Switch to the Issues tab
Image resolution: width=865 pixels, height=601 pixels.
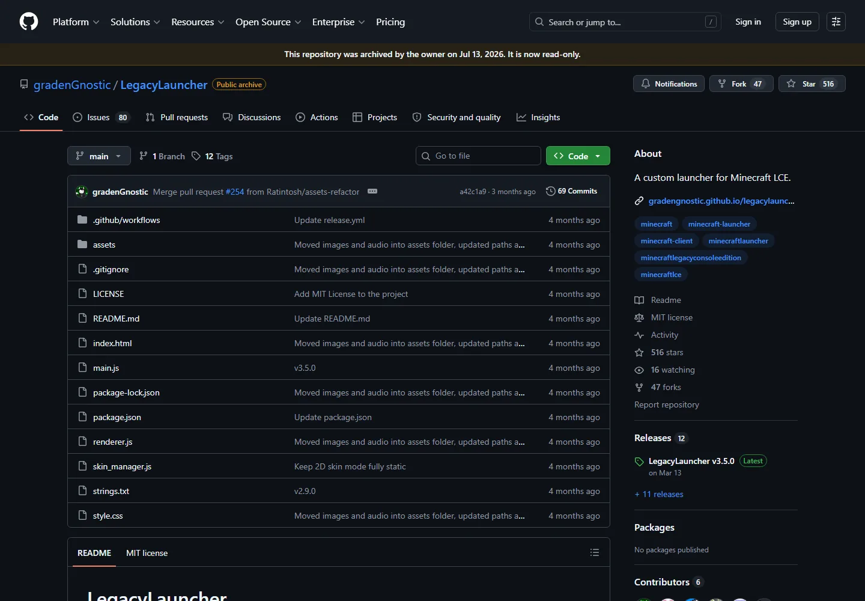101,117
